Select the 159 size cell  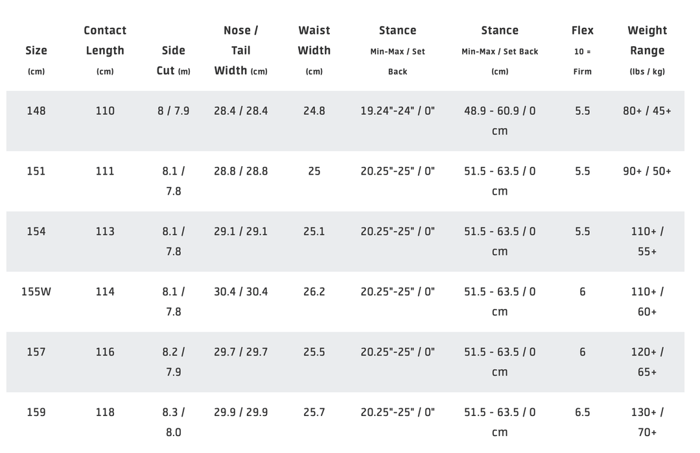[x=36, y=412]
